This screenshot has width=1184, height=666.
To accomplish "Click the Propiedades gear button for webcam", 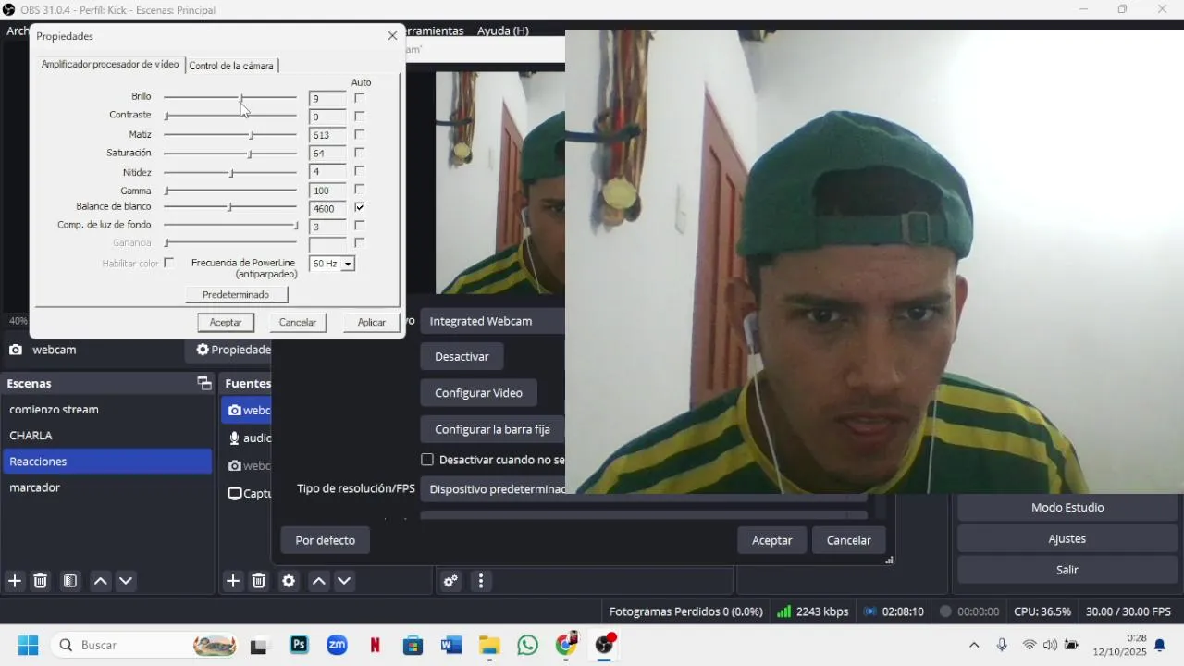I will tap(233, 350).
